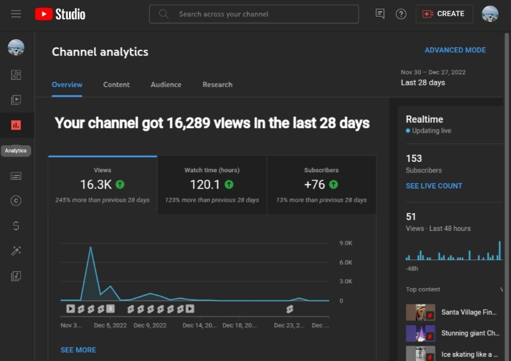Click the CREATE button
The height and width of the screenshot is (361, 511).
click(444, 14)
